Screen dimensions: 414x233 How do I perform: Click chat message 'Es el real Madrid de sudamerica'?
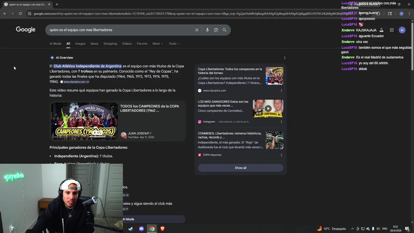380,57
